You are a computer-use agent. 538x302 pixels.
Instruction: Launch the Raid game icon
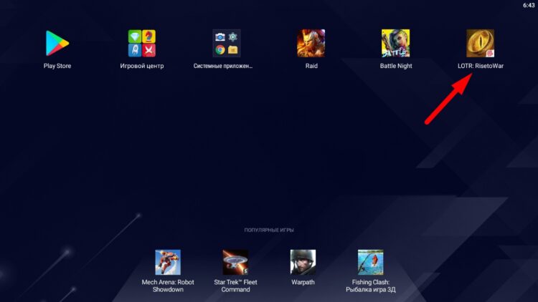[311, 43]
